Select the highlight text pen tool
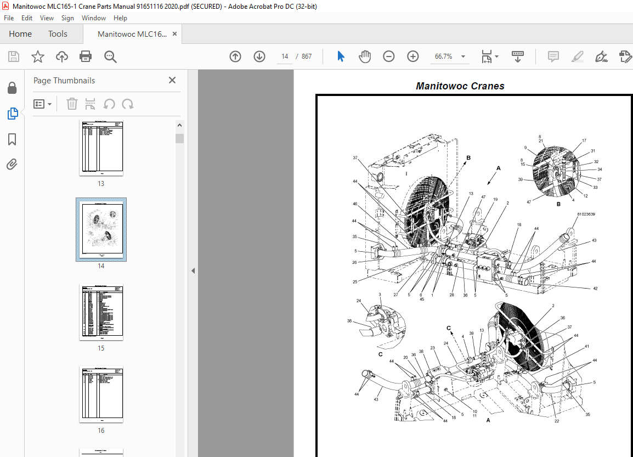The height and width of the screenshot is (457, 633). tap(577, 57)
